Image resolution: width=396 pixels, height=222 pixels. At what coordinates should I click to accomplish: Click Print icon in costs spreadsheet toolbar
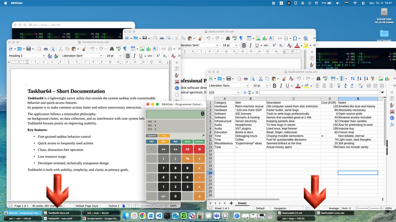click(246, 79)
